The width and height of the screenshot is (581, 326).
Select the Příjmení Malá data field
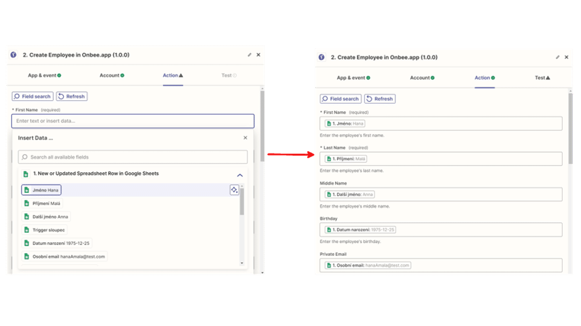tap(43, 204)
